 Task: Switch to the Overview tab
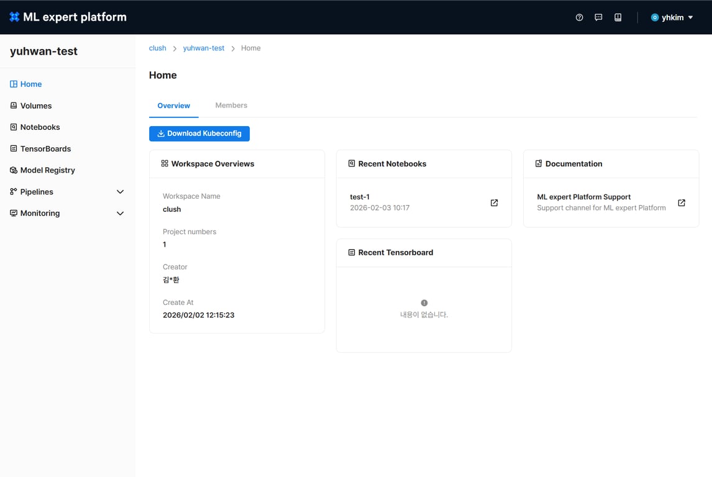pyautogui.click(x=174, y=106)
